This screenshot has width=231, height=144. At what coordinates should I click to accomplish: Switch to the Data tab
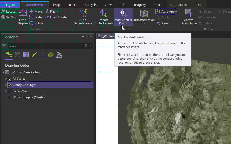[x=200, y=5]
